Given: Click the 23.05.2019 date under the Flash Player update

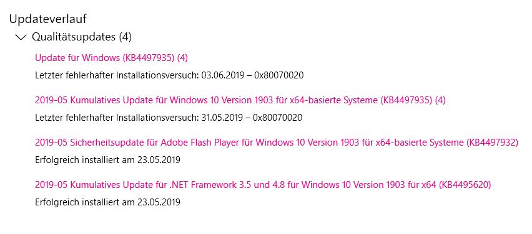Looking at the screenshot, I should click(159, 159).
